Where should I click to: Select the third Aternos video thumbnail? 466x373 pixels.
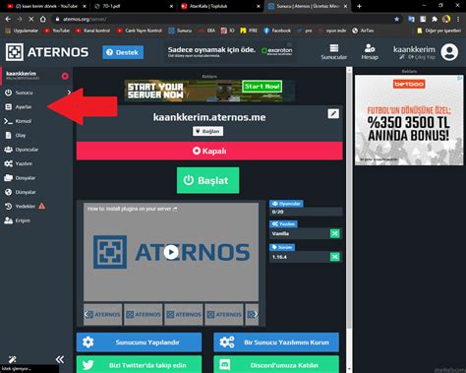point(184,315)
